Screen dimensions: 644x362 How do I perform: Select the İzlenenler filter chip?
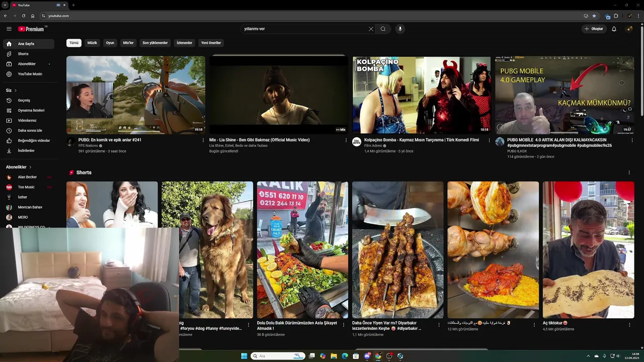[x=184, y=43]
